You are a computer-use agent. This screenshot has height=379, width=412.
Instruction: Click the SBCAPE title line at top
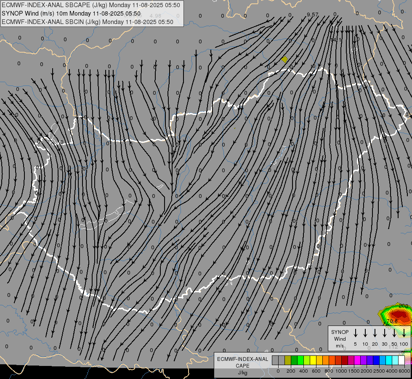pos(91,5)
